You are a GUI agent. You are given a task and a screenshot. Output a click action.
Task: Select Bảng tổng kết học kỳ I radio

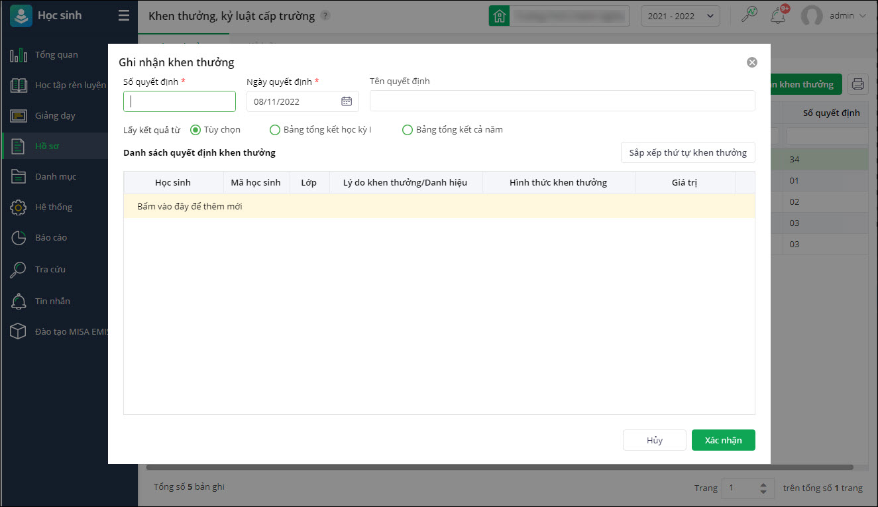pyautogui.click(x=275, y=130)
